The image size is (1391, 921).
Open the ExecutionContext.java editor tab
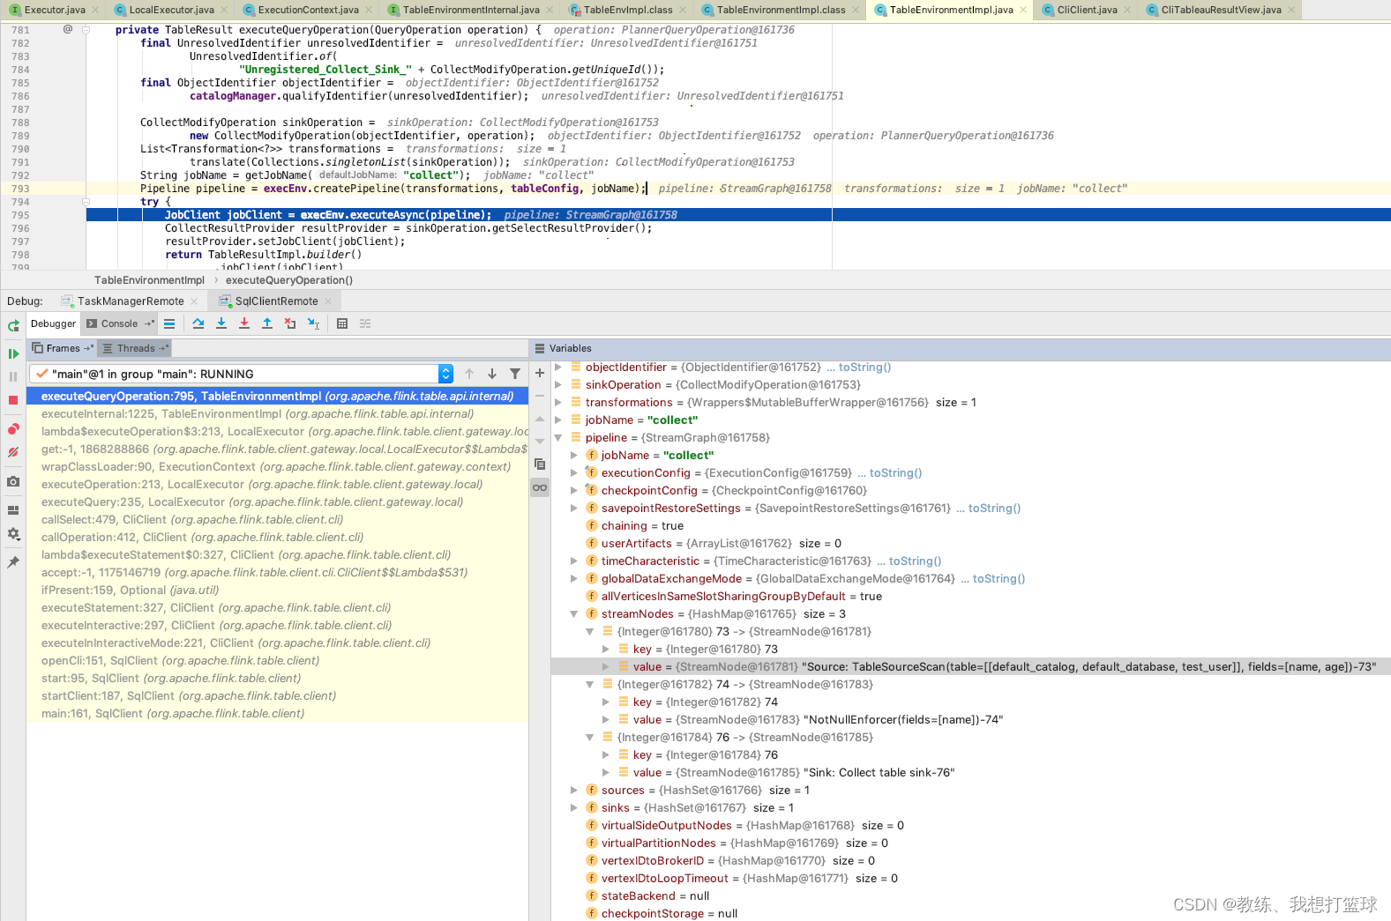pyautogui.click(x=308, y=10)
